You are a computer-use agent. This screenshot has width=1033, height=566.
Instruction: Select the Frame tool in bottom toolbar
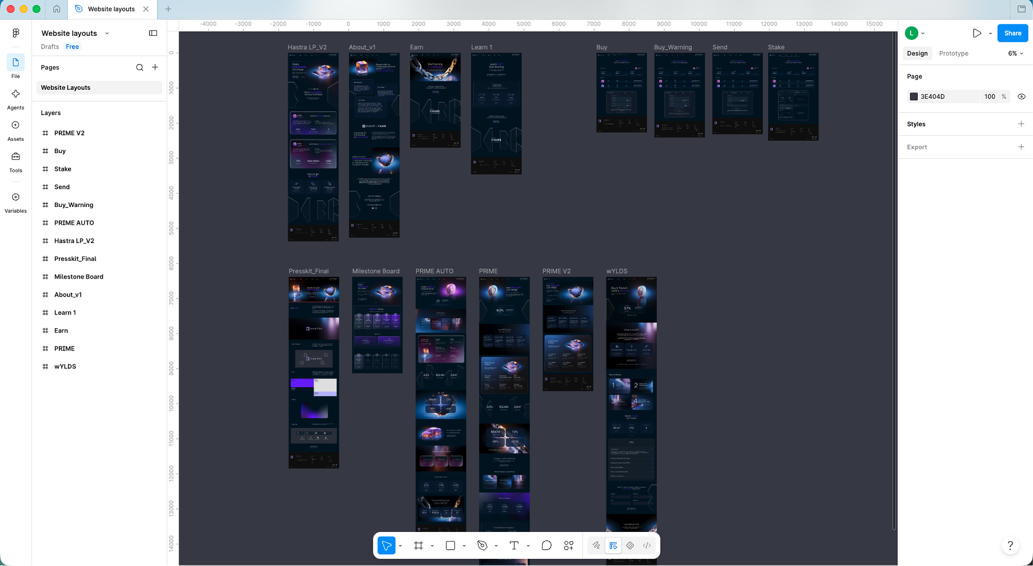coord(418,546)
